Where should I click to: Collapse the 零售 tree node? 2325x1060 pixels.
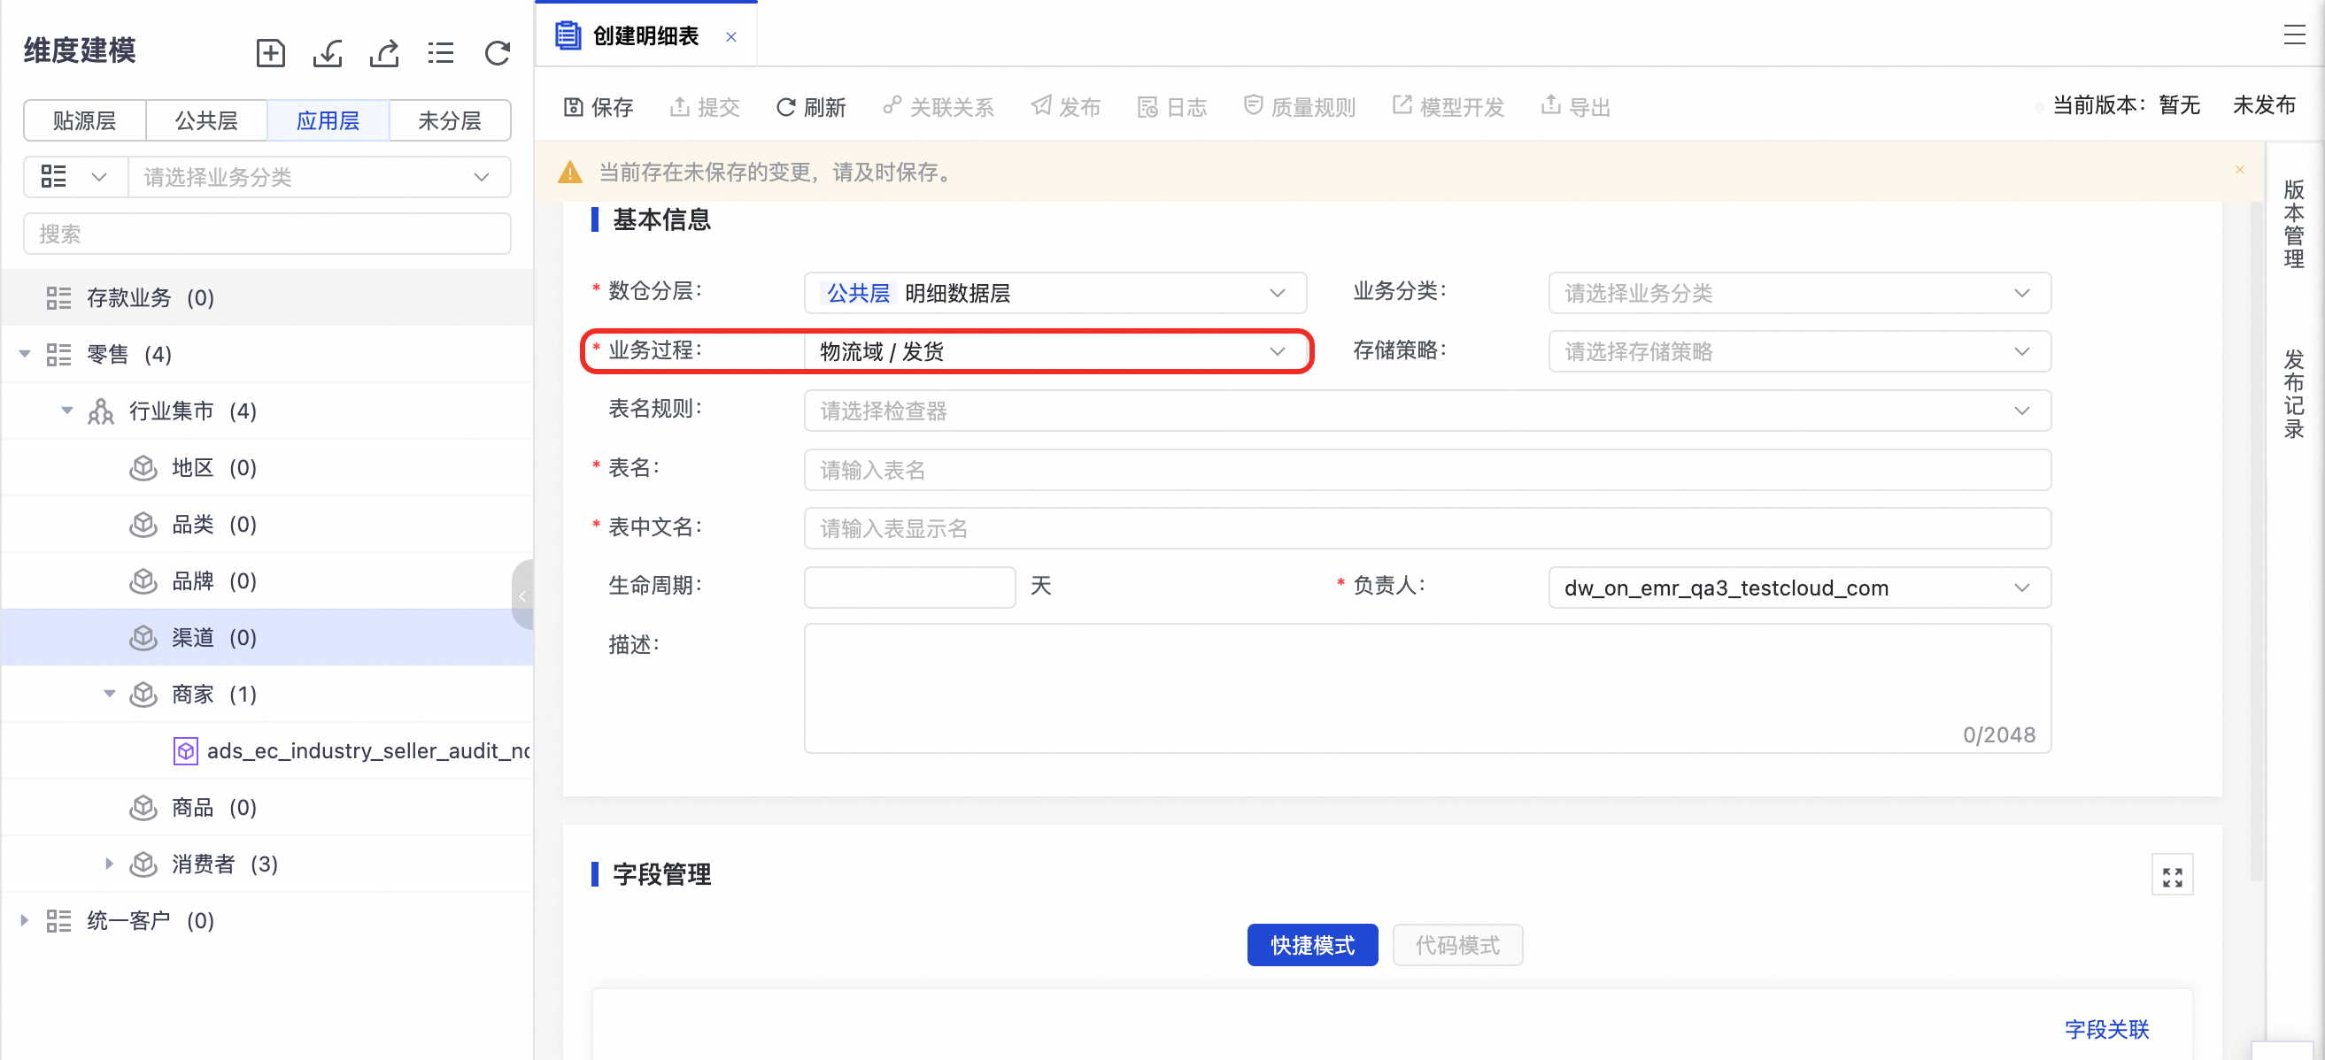(x=26, y=354)
